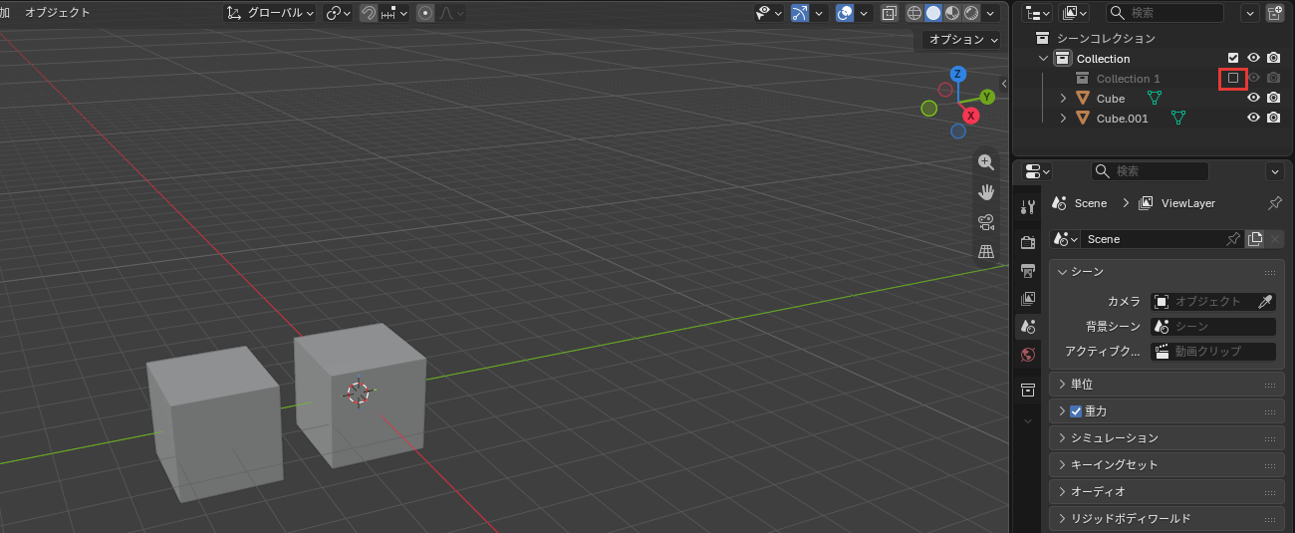Open the グローバル transform orientation dropdown

(270, 13)
